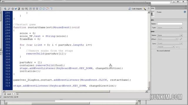The width and height of the screenshot is (188, 105).
Task: Open the Sync Event dropdown
Action: pos(170,43)
